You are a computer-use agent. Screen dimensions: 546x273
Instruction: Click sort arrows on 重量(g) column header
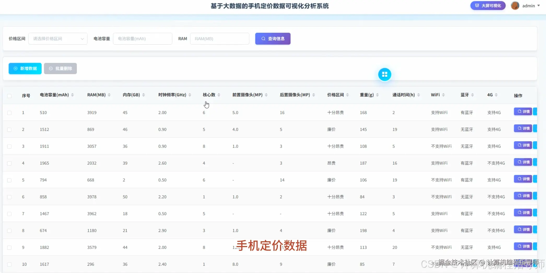click(377, 95)
